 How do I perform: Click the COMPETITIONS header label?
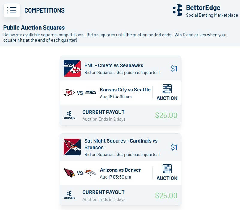click(x=44, y=10)
